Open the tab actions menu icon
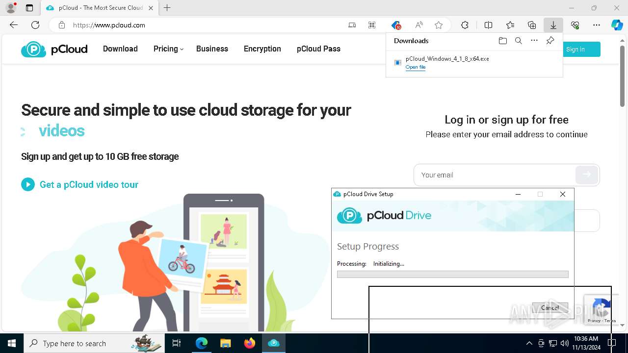The width and height of the screenshot is (628, 353). coord(29,8)
